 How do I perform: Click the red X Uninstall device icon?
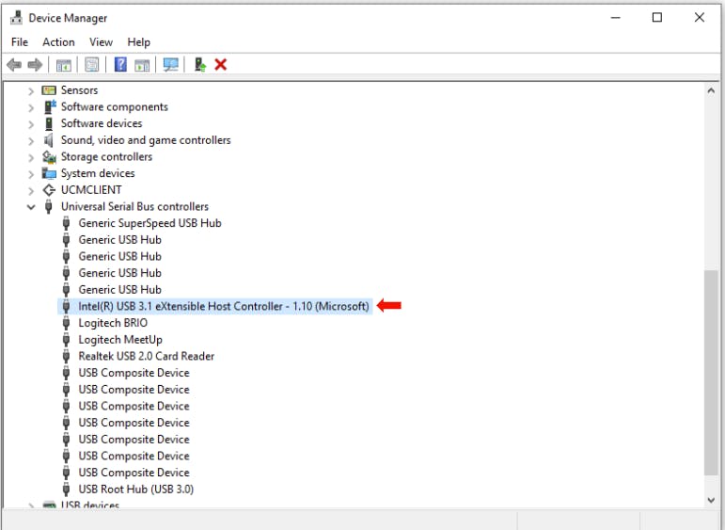tap(221, 64)
